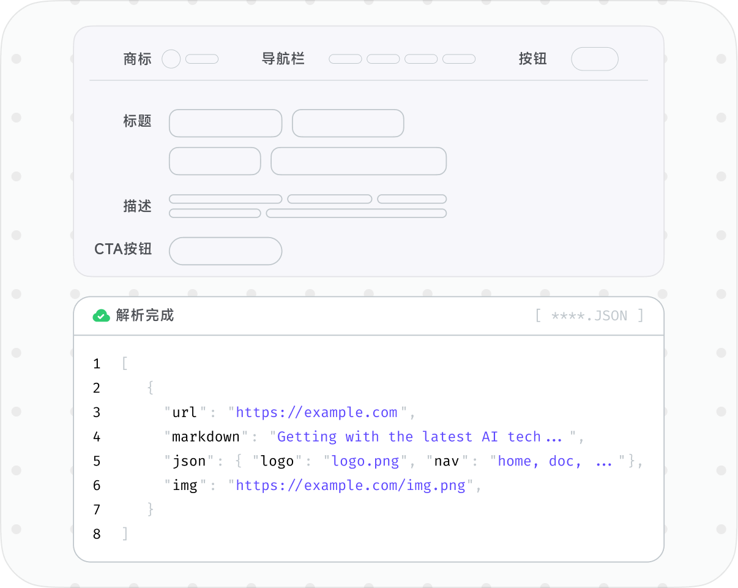Select the circular 商标 logo icon
The image size is (738, 588).
pos(171,59)
